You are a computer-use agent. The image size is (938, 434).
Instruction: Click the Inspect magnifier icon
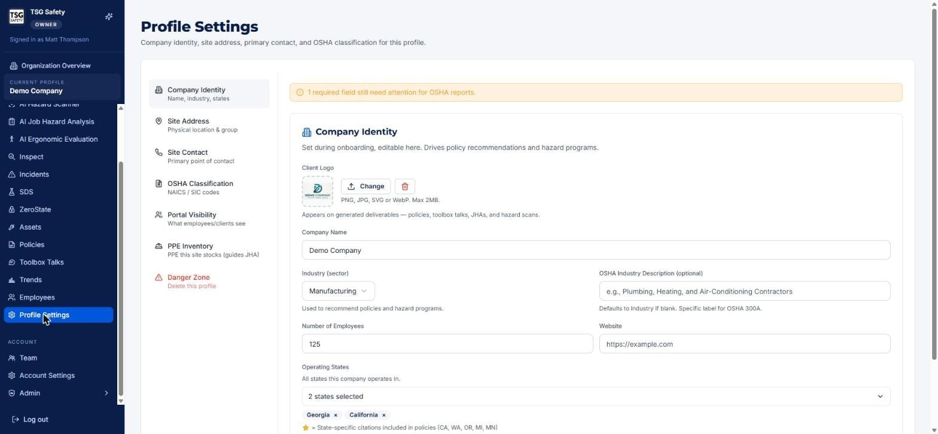click(12, 157)
